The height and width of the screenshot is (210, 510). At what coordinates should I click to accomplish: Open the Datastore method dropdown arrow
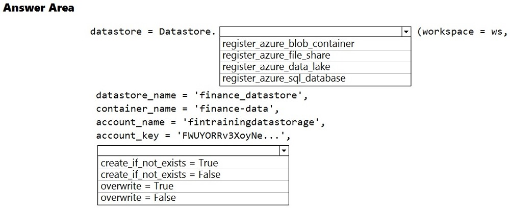point(406,32)
